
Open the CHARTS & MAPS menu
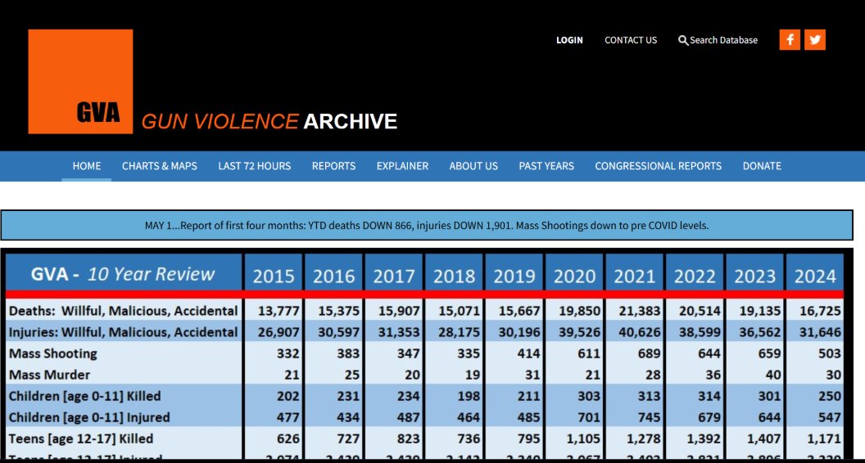tap(160, 166)
